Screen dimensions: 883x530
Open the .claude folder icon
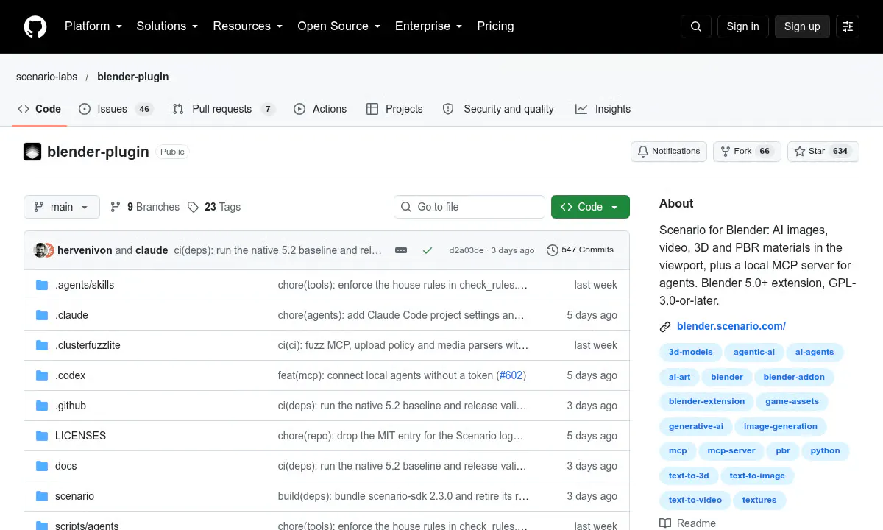click(42, 315)
